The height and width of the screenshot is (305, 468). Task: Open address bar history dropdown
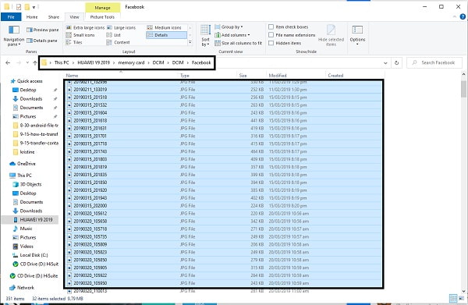click(x=385, y=63)
